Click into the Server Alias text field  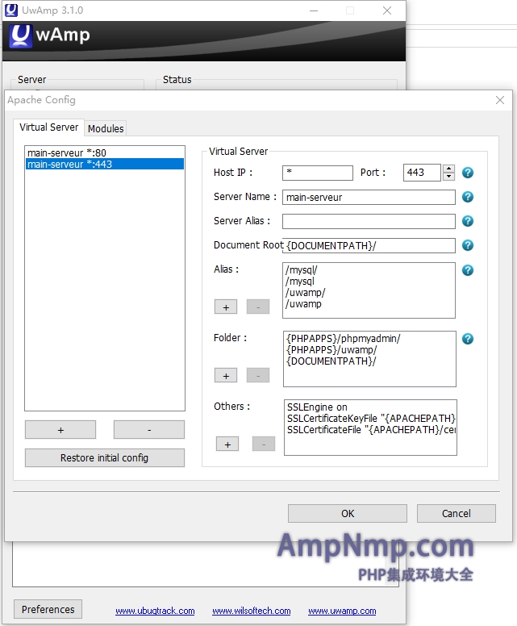[x=369, y=221]
